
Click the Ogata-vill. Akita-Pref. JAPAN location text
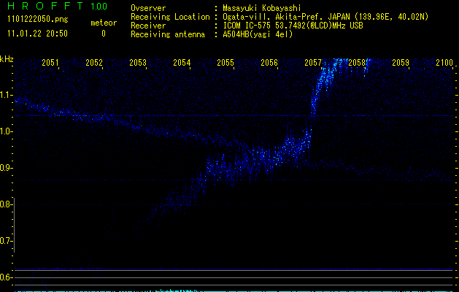pyautogui.click(x=325, y=17)
